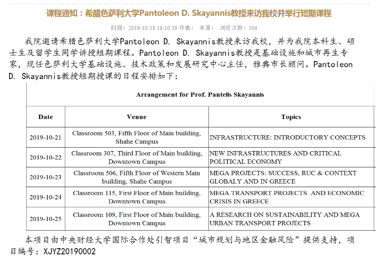Click the Topics column header

coord(291,117)
